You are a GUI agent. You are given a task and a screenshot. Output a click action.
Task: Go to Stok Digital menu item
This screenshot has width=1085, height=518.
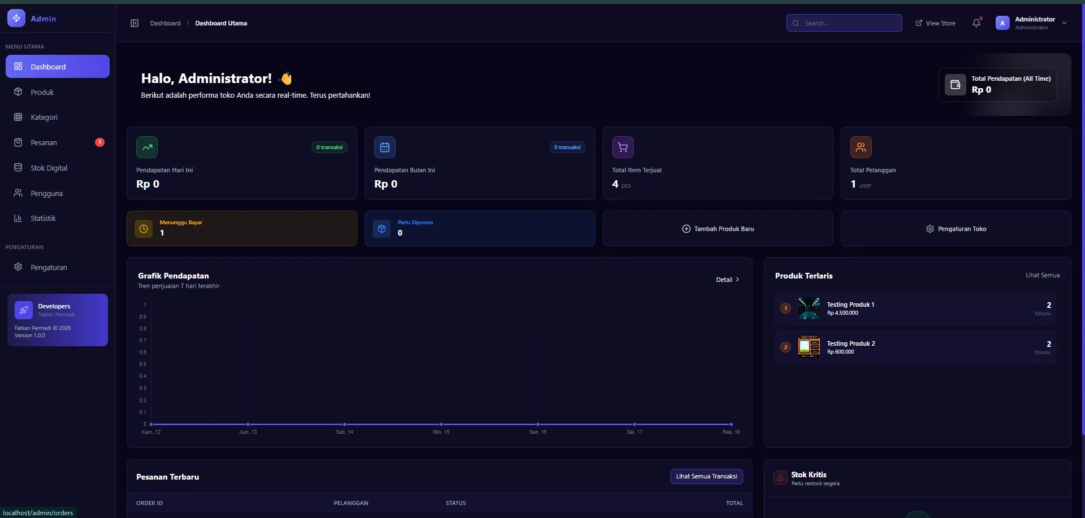(49, 168)
